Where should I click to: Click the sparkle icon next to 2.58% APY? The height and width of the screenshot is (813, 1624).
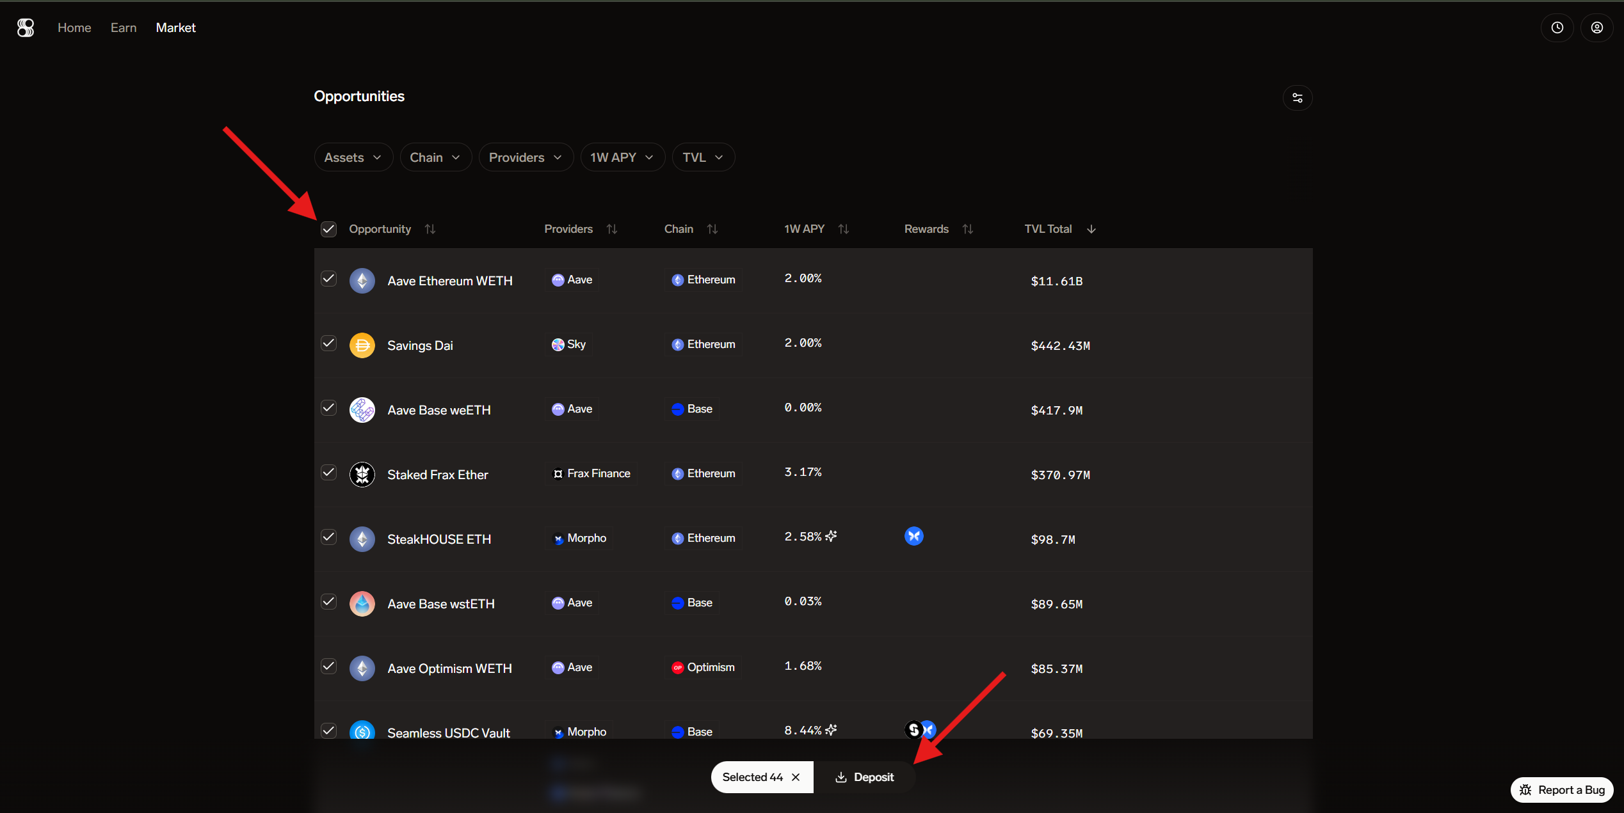pyautogui.click(x=831, y=536)
